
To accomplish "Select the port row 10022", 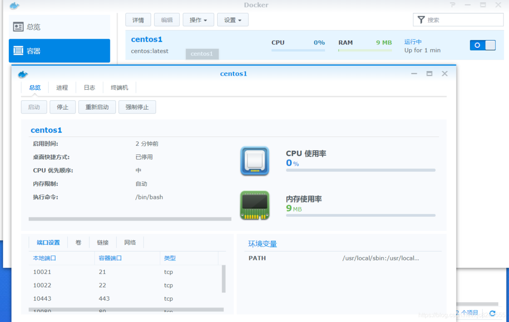I will 125,285.
